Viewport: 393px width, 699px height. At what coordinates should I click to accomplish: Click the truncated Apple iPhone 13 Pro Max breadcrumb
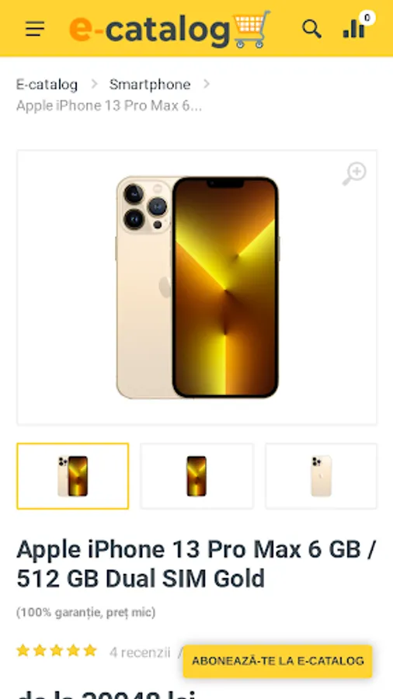tap(109, 106)
